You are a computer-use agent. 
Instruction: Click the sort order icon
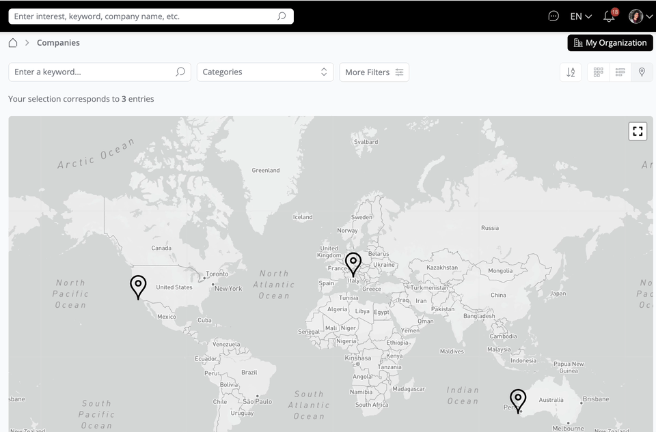point(571,72)
